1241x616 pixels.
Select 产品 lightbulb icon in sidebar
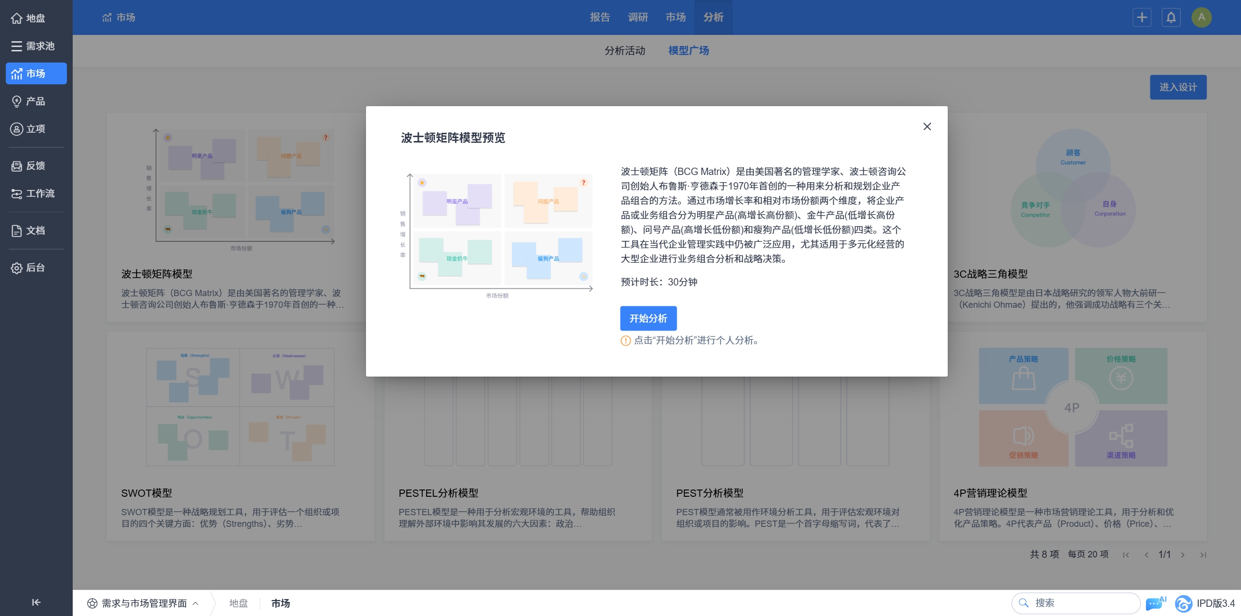(17, 101)
